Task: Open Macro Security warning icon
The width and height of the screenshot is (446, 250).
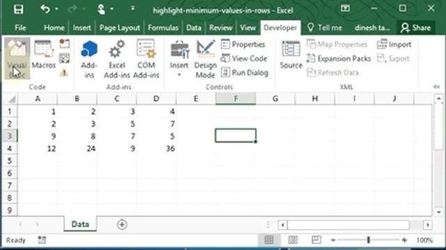Action: [64, 73]
